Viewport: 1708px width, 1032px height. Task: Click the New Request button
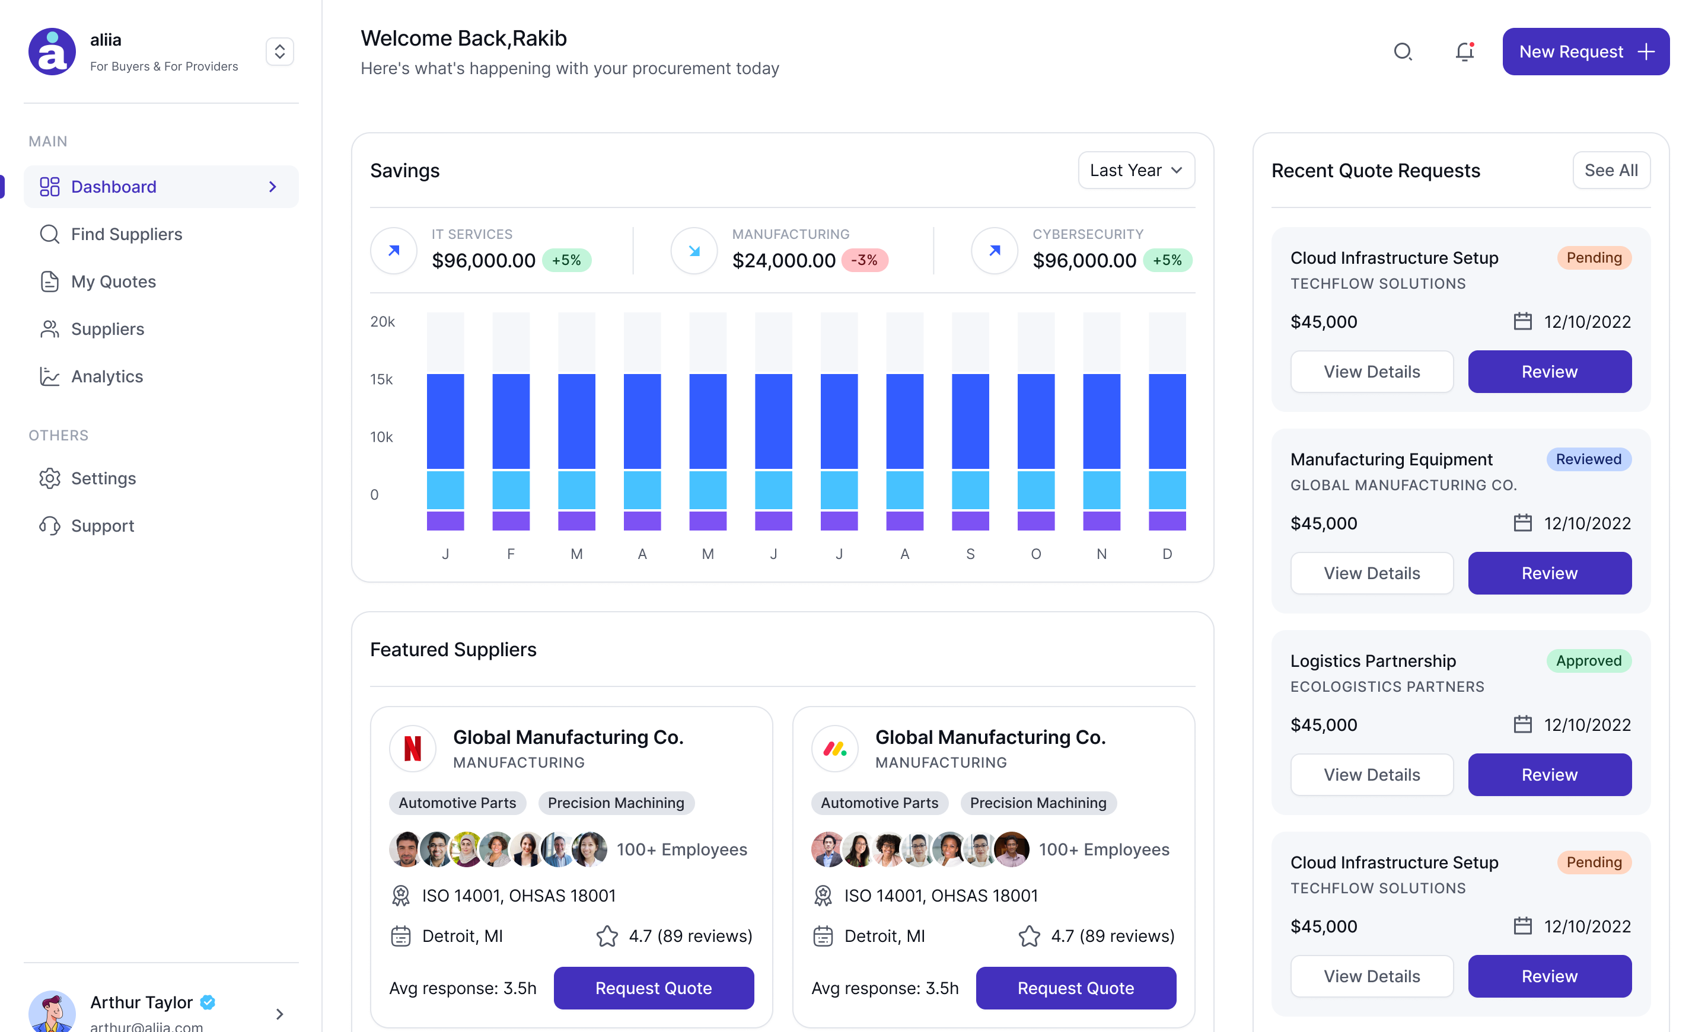tap(1586, 51)
